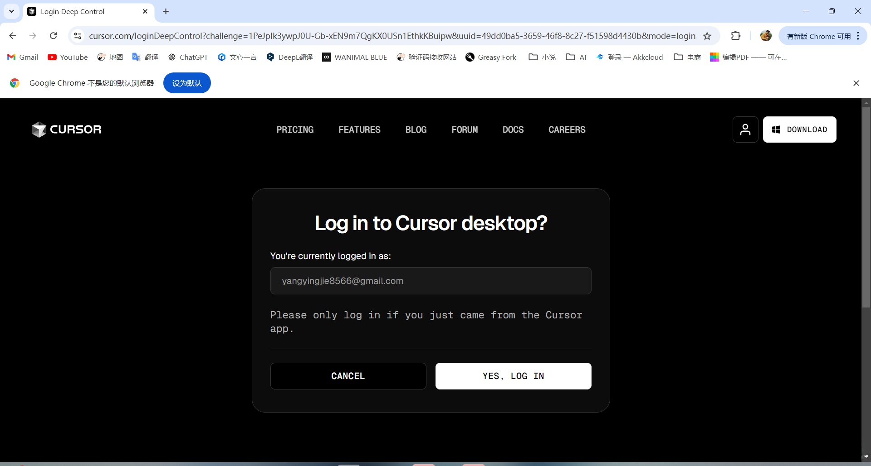Open the Chrome profile avatar
Screen dimensions: 871x466
point(766,36)
